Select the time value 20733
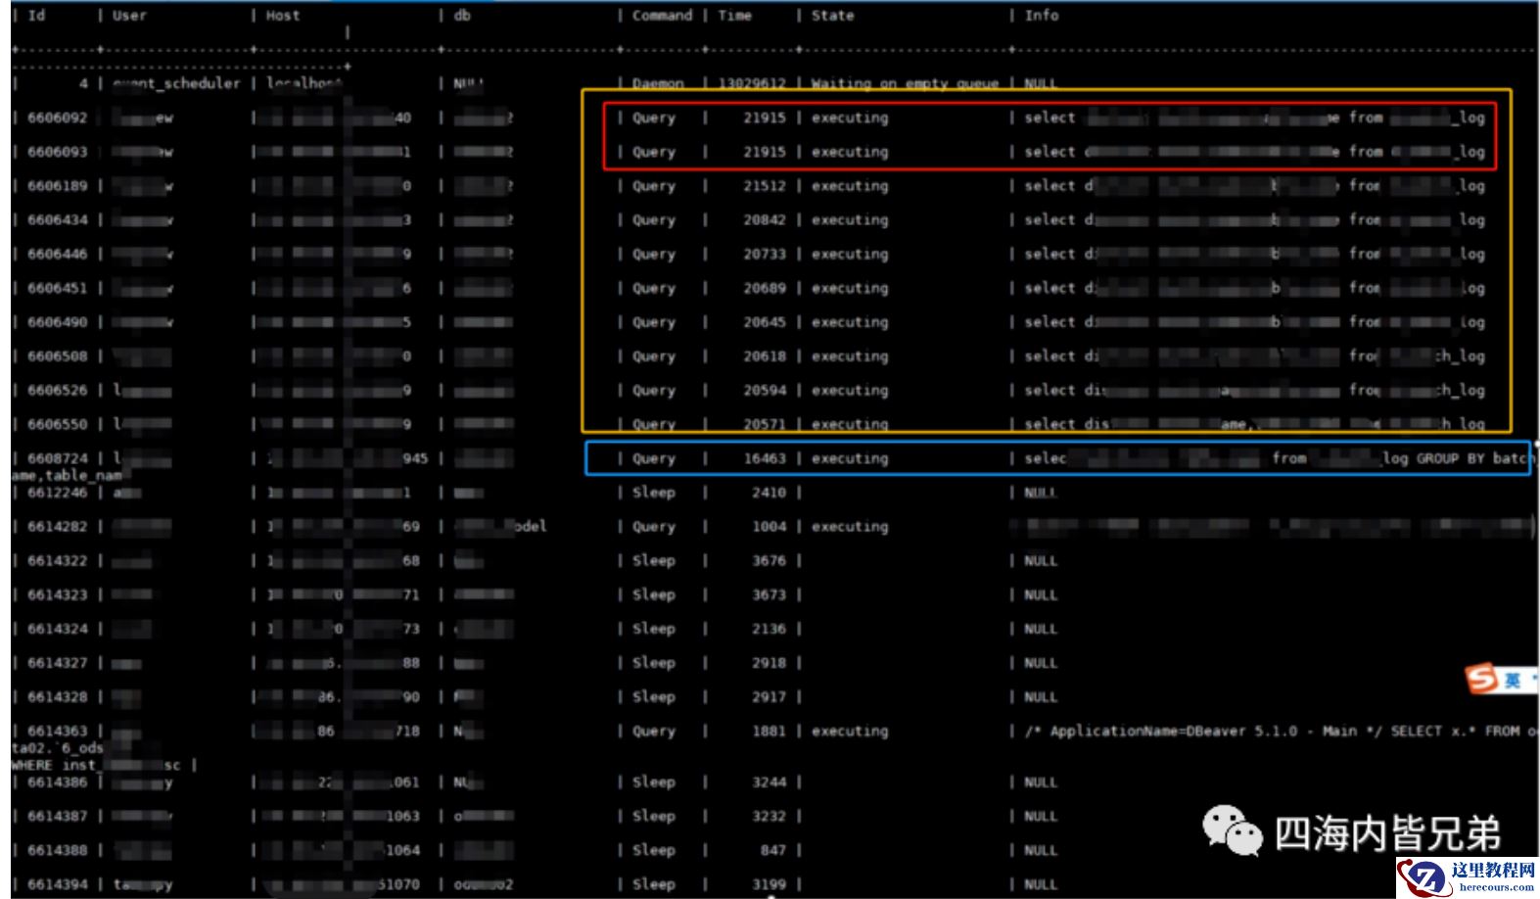The image size is (1540, 899). tap(764, 254)
